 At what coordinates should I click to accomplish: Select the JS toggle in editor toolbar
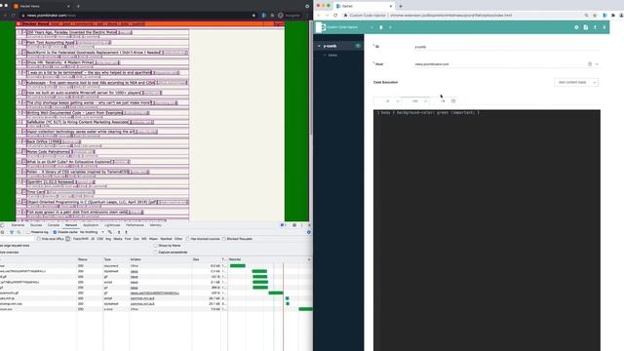[387, 101]
